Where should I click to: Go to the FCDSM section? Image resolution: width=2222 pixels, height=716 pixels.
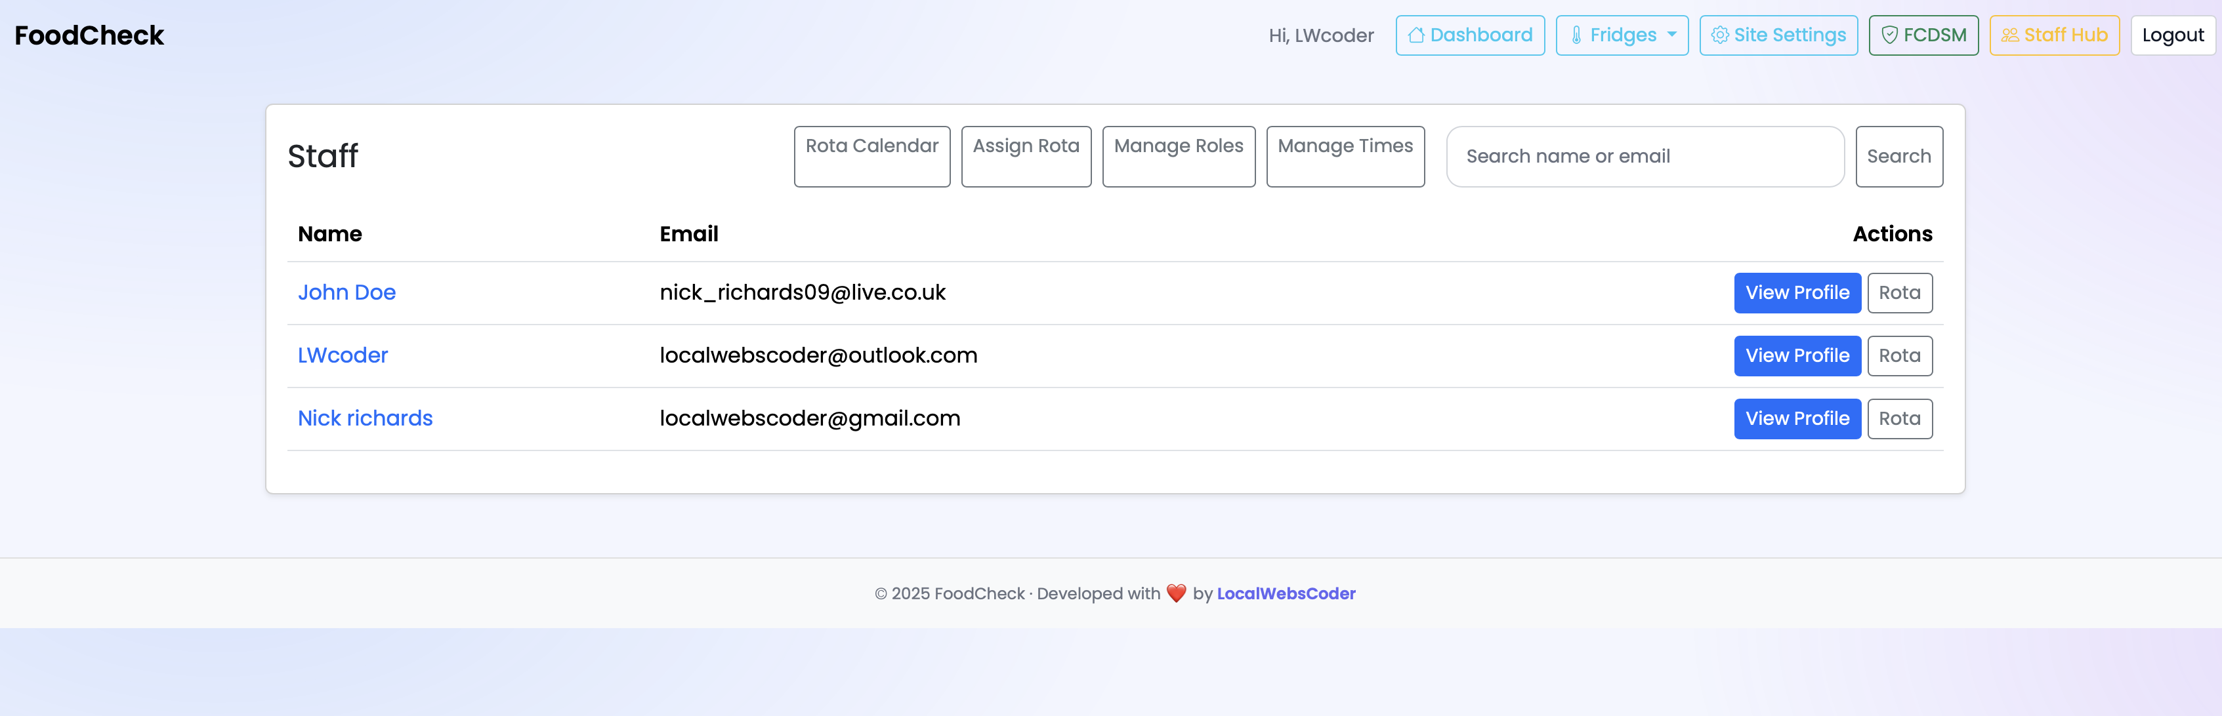(x=1923, y=35)
